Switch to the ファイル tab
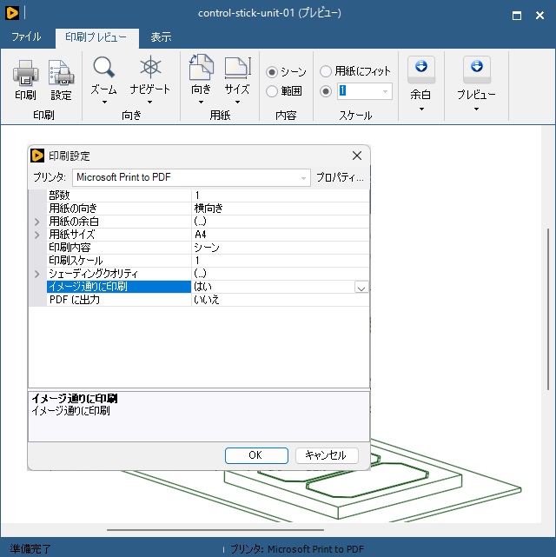The width and height of the screenshot is (556, 557). pyautogui.click(x=26, y=37)
